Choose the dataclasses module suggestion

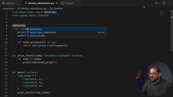click(66, 36)
